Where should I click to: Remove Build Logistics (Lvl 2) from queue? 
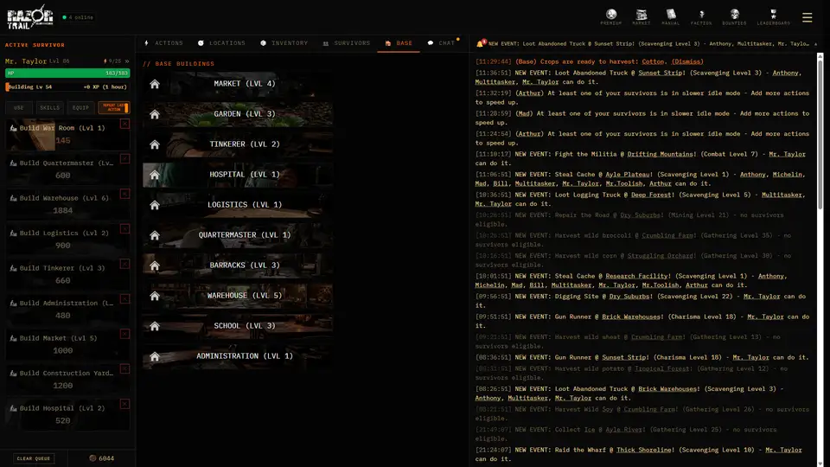(x=124, y=228)
